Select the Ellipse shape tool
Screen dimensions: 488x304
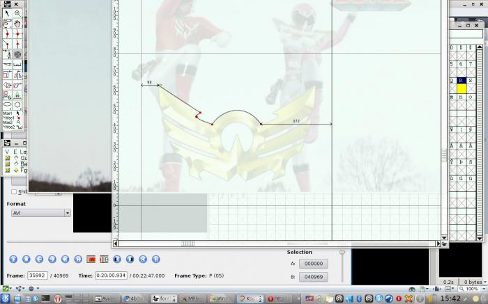click(7, 104)
